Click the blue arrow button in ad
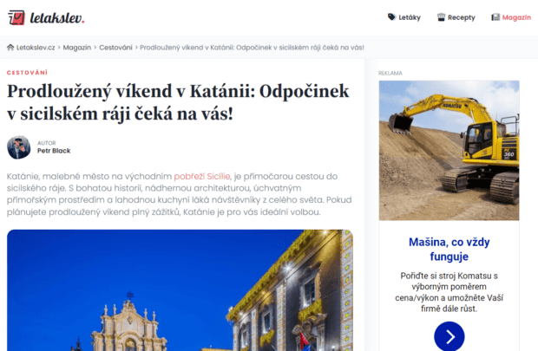Image resolution: width=538 pixels, height=351 pixels. click(449, 336)
